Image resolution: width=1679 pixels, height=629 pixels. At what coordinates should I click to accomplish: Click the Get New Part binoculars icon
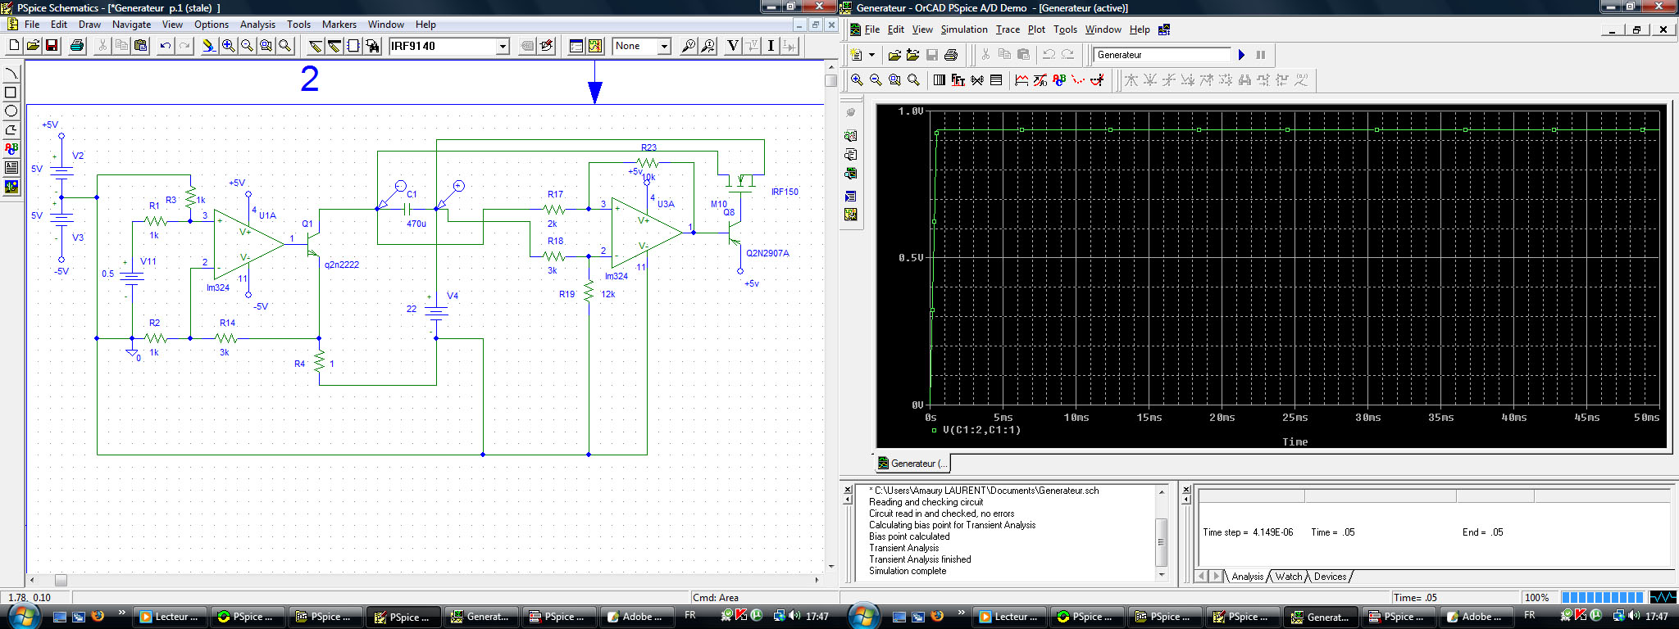(373, 47)
